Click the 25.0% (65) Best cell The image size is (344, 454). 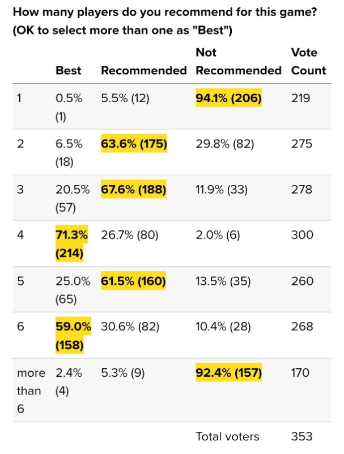[69, 289]
